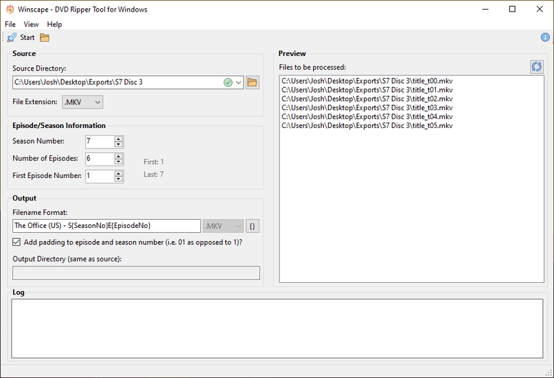Click the Filename Format text field
This screenshot has height=378, width=554.
[x=106, y=226]
